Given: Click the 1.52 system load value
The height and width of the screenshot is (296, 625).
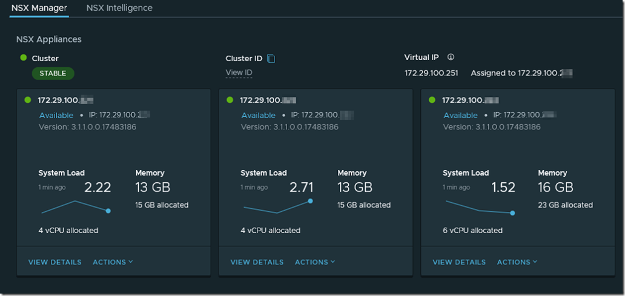Looking at the screenshot, I should 502,187.
